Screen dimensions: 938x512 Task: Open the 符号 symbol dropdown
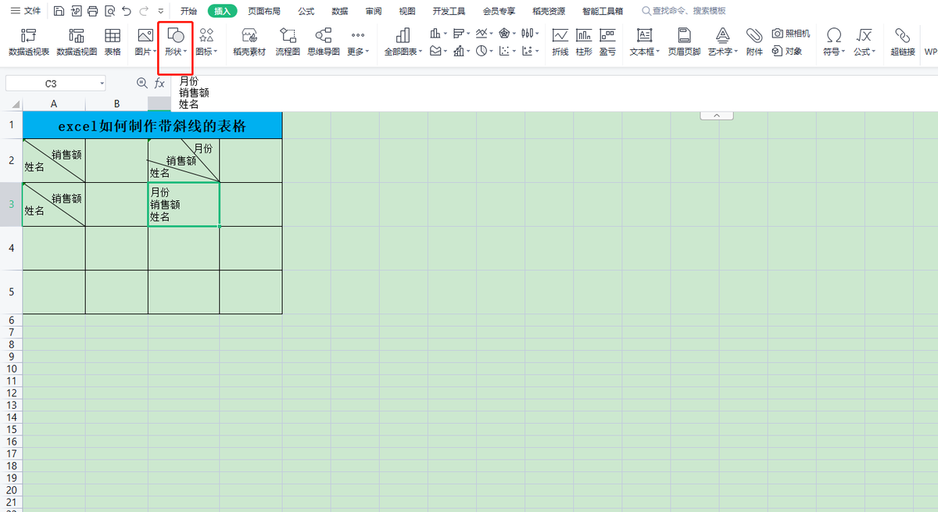pos(834,42)
